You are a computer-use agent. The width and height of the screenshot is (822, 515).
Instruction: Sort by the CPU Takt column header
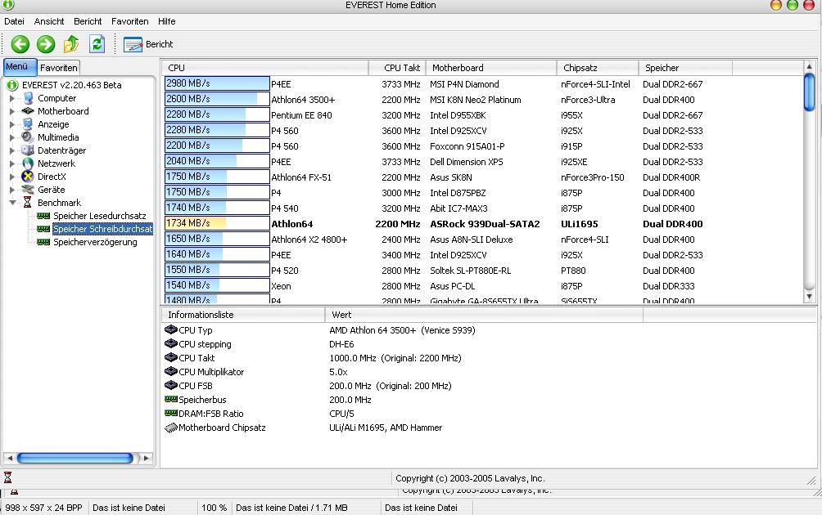(397, 68)
